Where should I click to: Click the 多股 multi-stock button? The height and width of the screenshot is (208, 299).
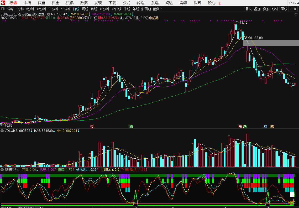coord(266,9)
